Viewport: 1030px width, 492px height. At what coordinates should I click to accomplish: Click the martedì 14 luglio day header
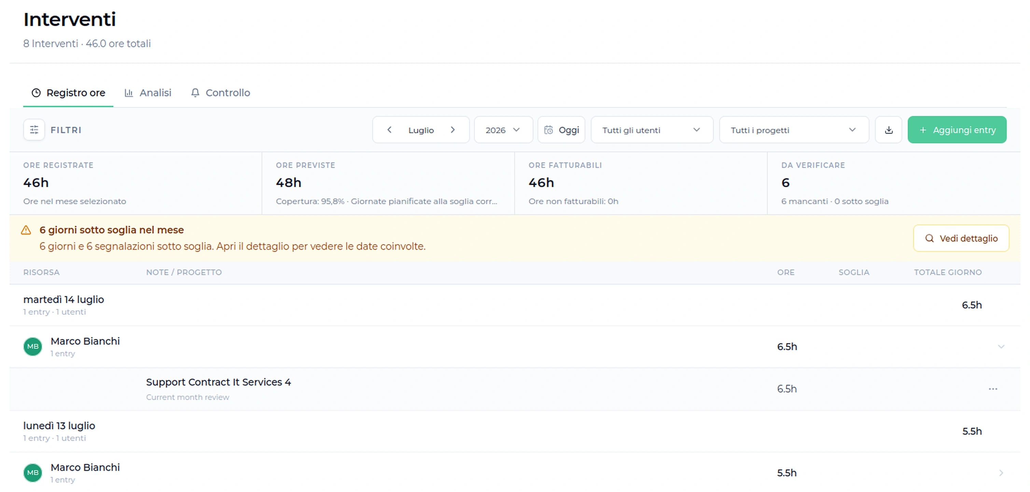(515, 305)
